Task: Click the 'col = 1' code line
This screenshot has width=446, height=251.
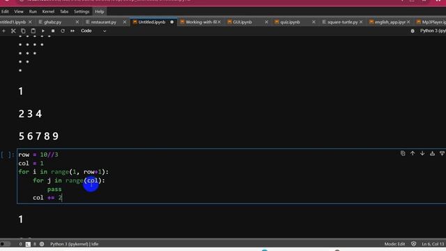Action: 31,163
